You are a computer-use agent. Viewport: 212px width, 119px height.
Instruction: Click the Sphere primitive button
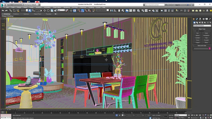[x=197, y=35]
